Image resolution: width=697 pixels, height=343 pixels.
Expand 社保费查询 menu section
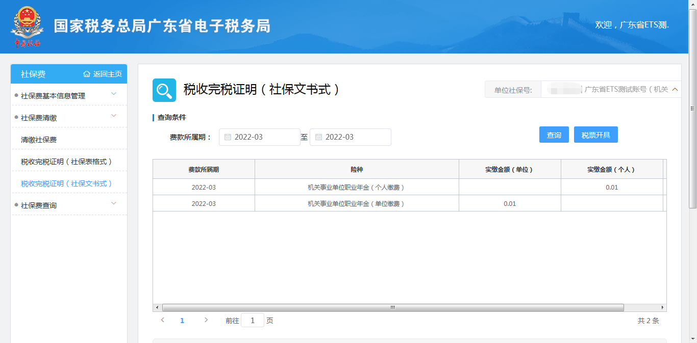pyautogui.click(x=114, y=203)
